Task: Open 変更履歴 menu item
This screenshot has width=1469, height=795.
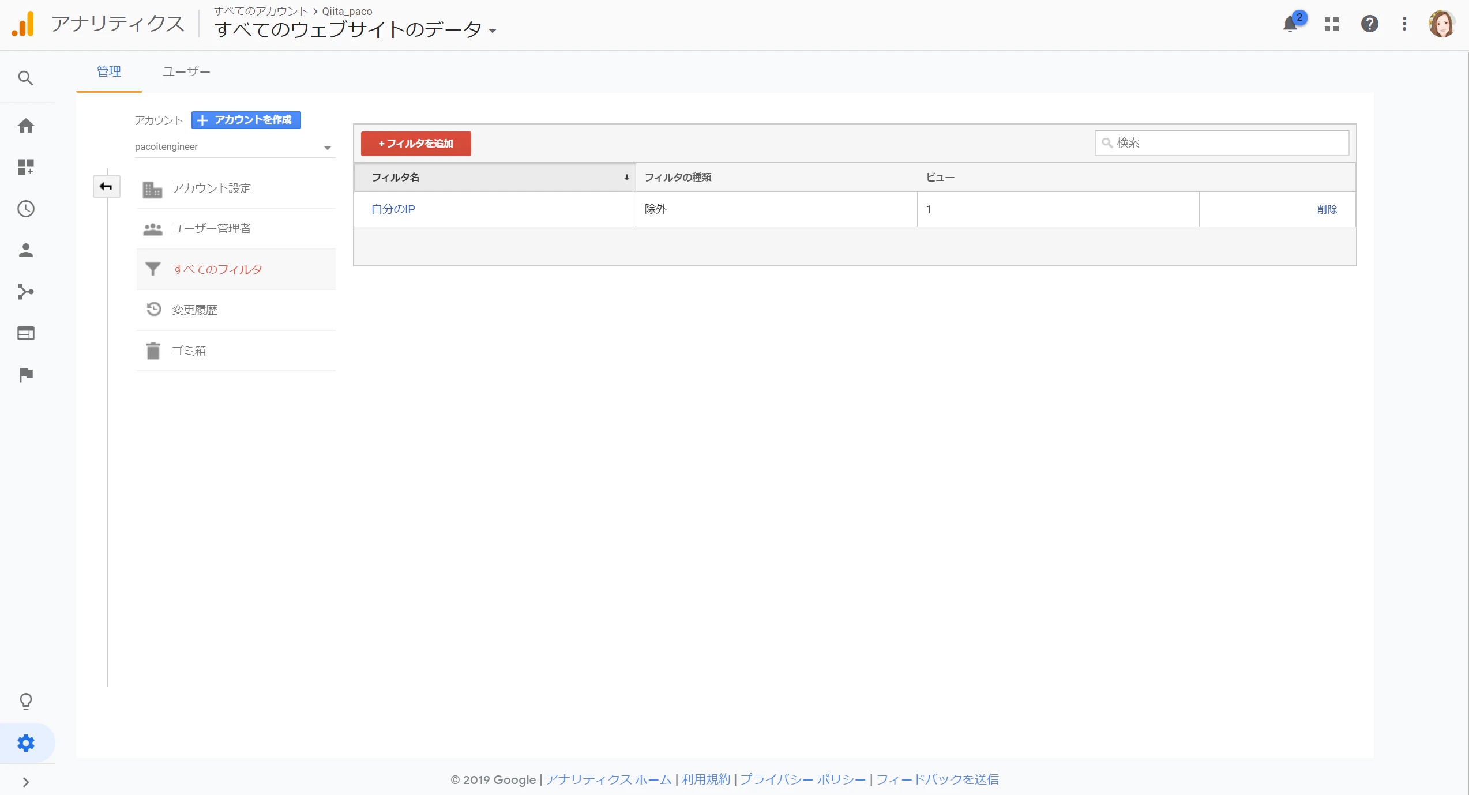Action: coord(236,310)
